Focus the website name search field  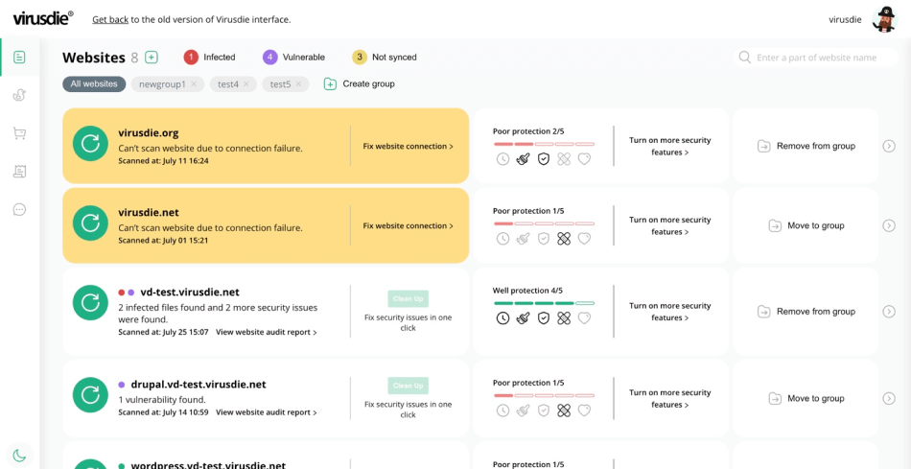[816, 58]
